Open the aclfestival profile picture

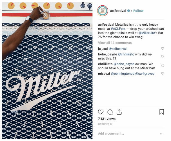pos(103,11)
